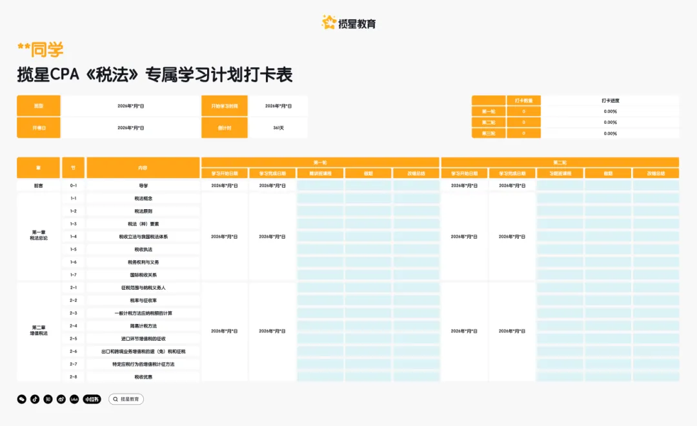This screenshot has width=697, height=426.
Task: Select the date value next to 开始学习时间
Action: tap(278, 106)
